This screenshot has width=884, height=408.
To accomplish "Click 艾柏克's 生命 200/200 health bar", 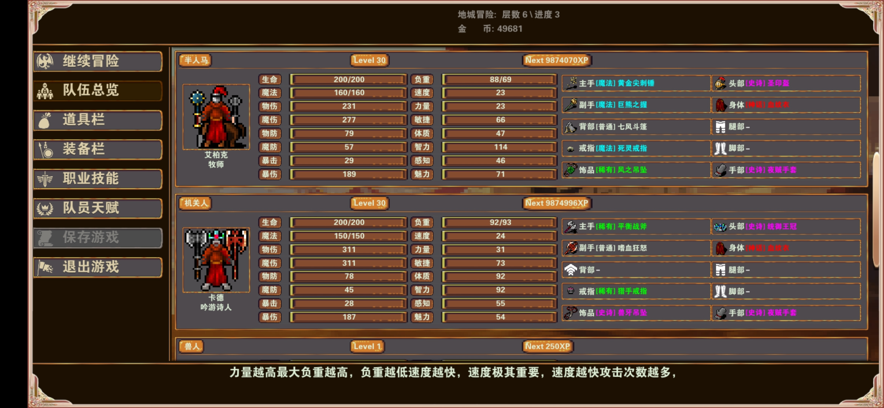I will click(x=348, y=80).
